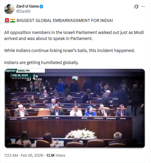Viewport: 151px width, 163px height.
Task: Click the COURTESY: ISRAELI PM banner
Action: click(x=25, y=71)
